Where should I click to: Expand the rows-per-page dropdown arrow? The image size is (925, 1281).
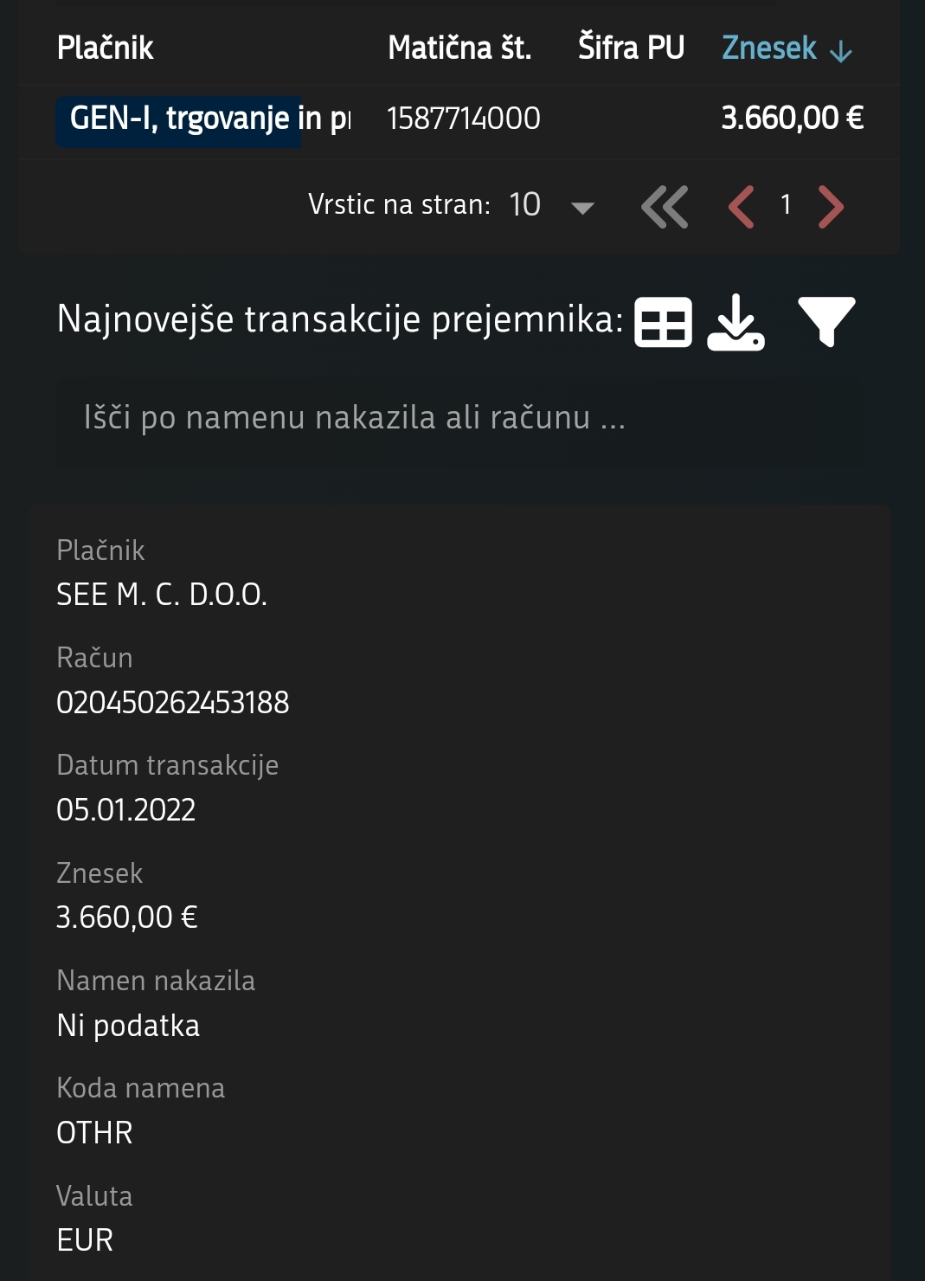pos(582,208)
